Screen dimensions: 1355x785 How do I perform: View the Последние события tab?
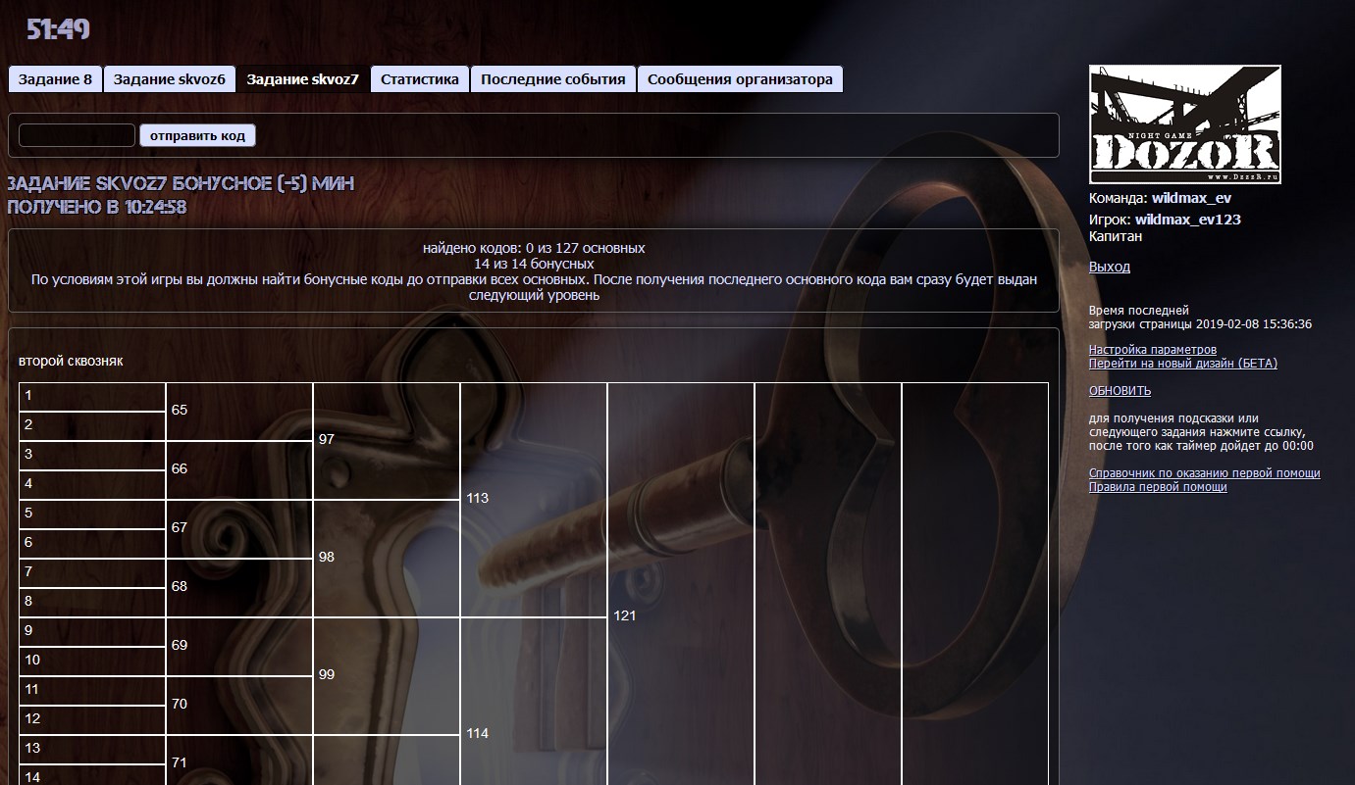click(x=552, y=79)
